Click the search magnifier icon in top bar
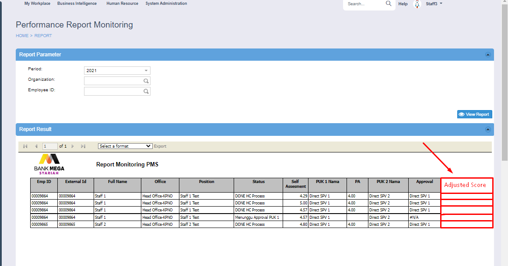 [x=389, y=3]
